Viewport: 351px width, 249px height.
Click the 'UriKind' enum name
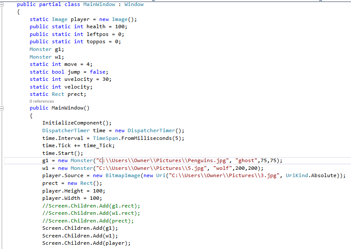tap(297, 175)
